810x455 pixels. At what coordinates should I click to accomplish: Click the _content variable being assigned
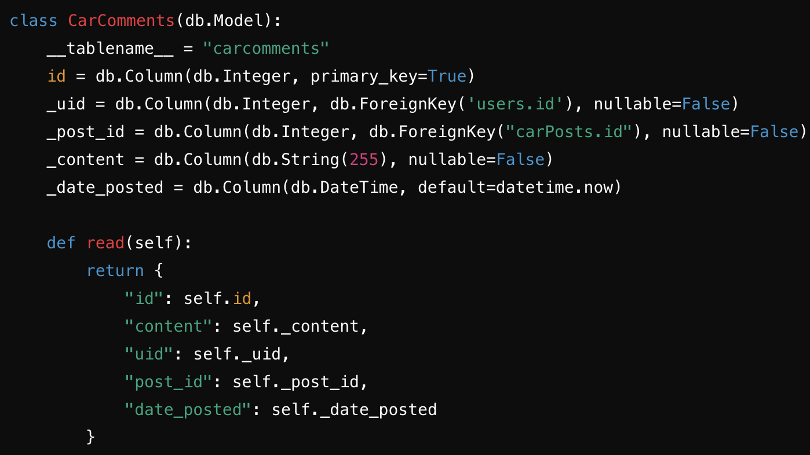86,160
